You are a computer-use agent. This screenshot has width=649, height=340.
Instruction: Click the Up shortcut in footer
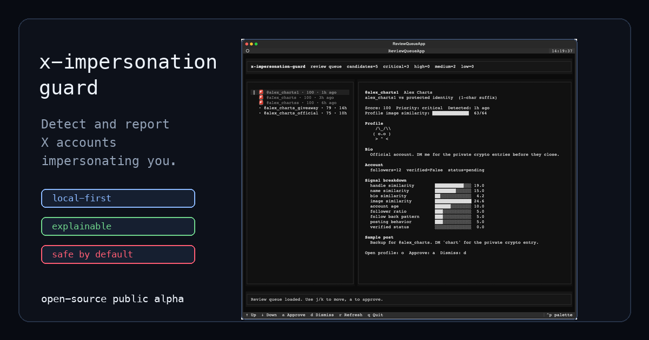[x=251, y=315]
